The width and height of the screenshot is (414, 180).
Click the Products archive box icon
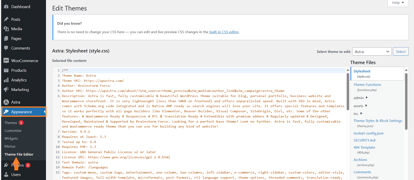click(6, 70)
